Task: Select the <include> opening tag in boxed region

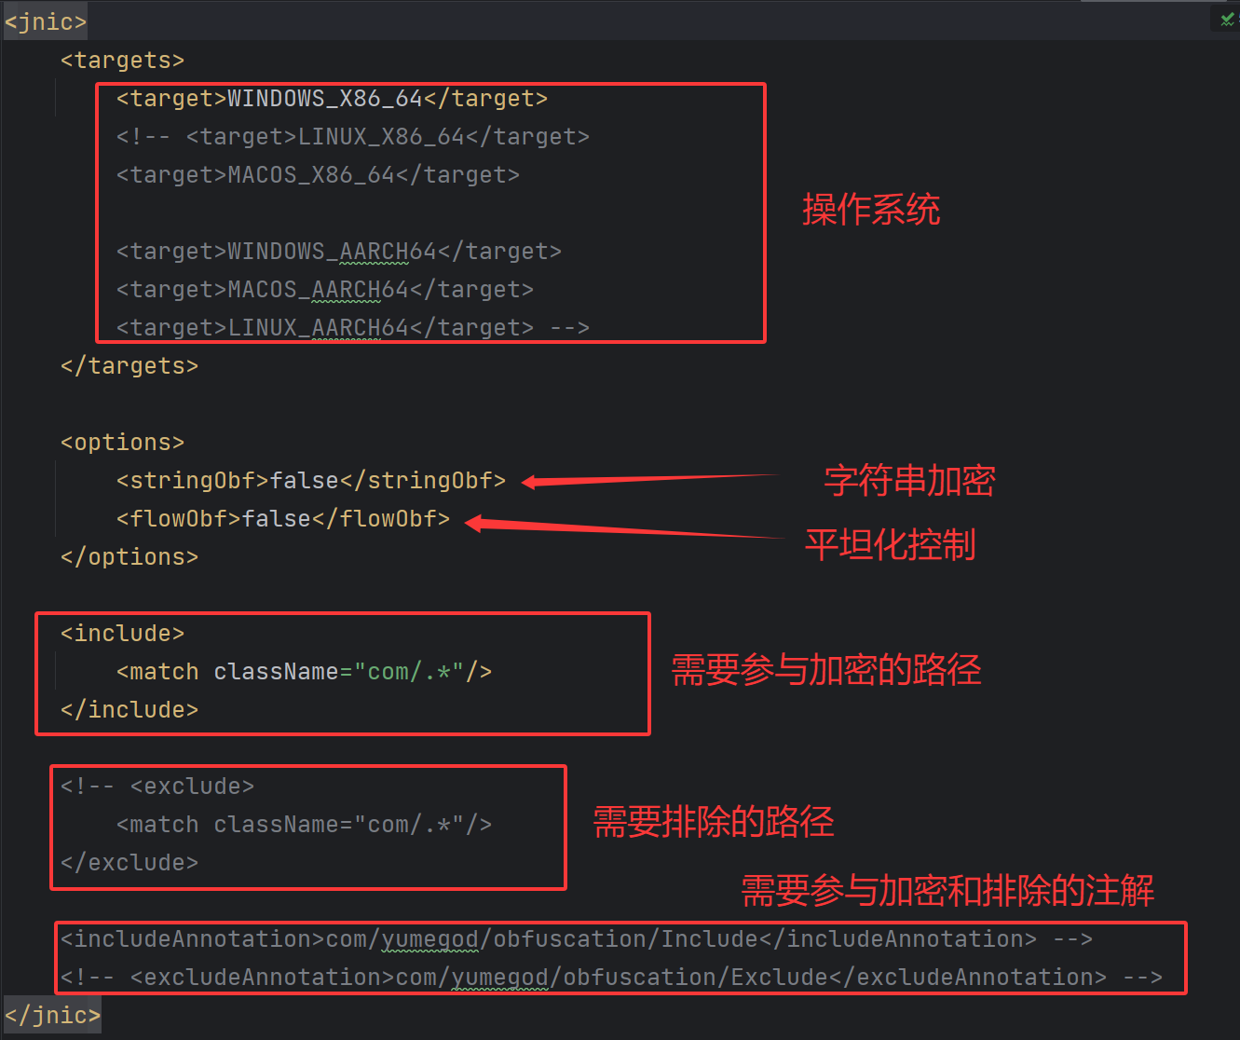Action: click(120, 633)
